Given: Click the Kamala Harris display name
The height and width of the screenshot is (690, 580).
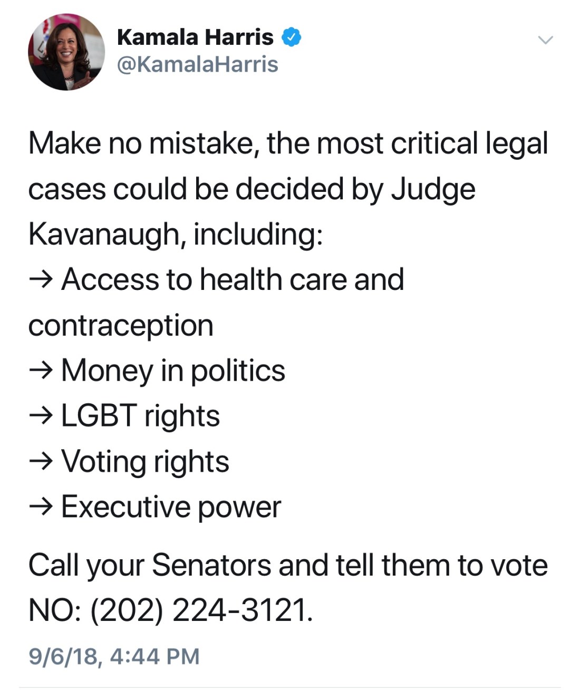Looking at the screenshot, I should (195, 37).
